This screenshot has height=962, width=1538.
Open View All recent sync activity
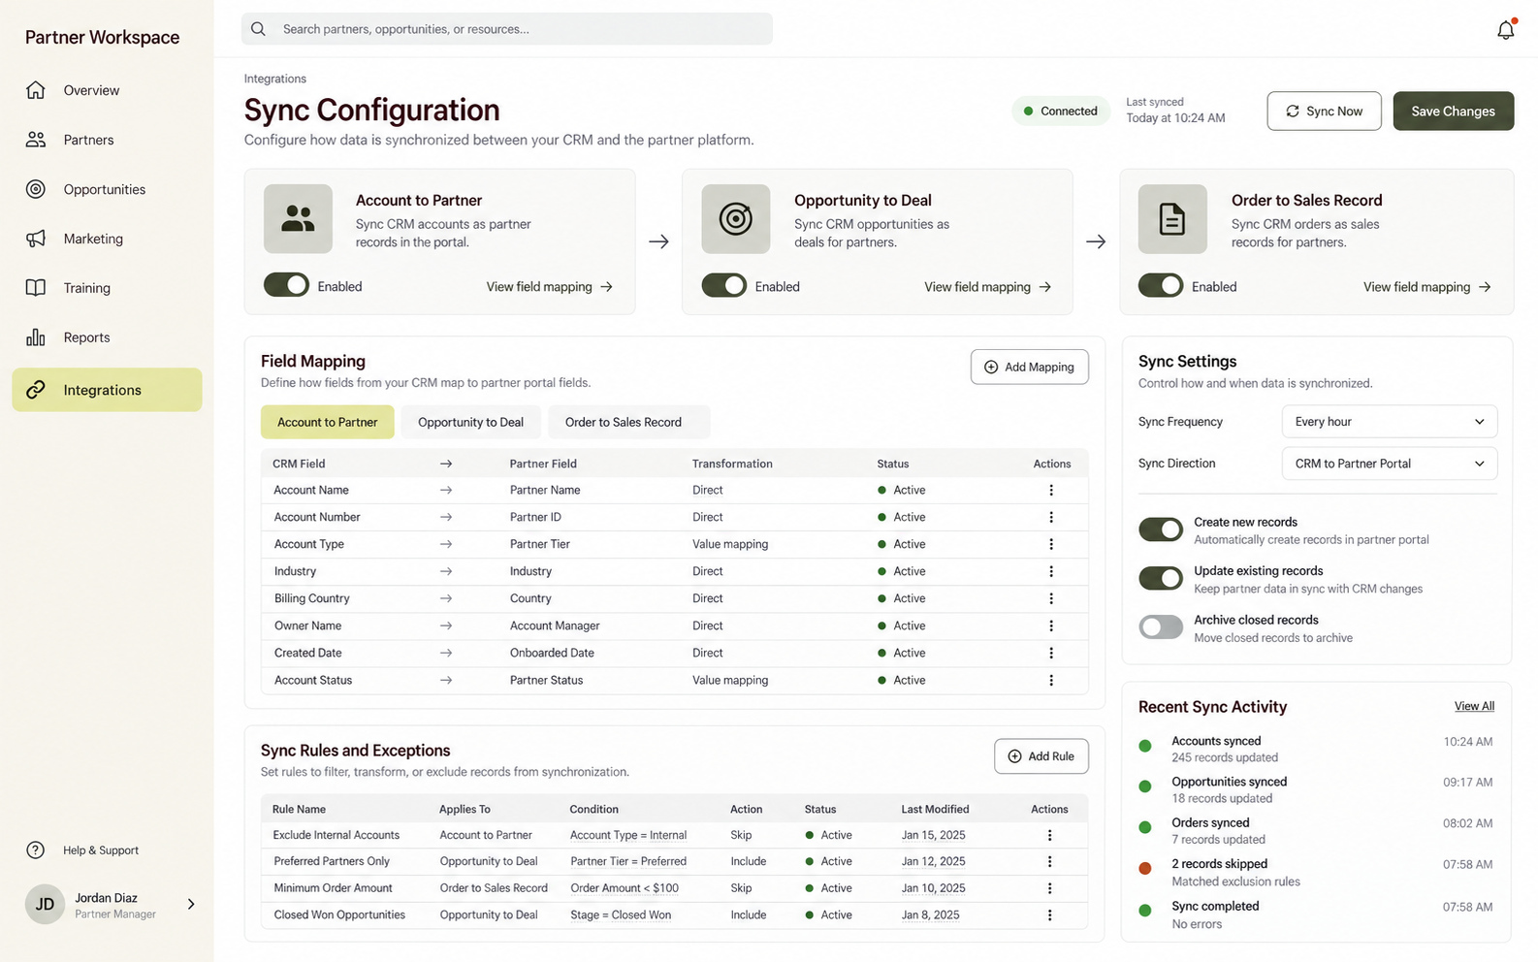click(x=1474, y=706)
